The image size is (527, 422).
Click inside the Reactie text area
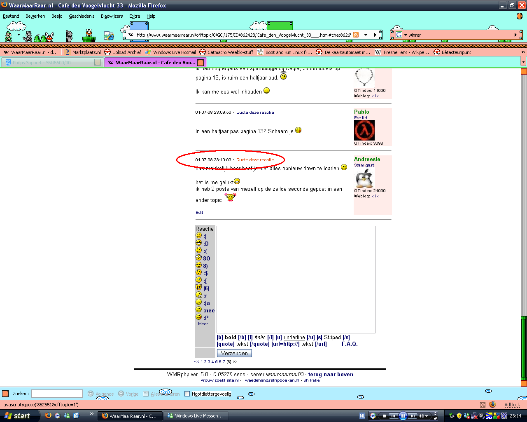(x=296, y=279)
